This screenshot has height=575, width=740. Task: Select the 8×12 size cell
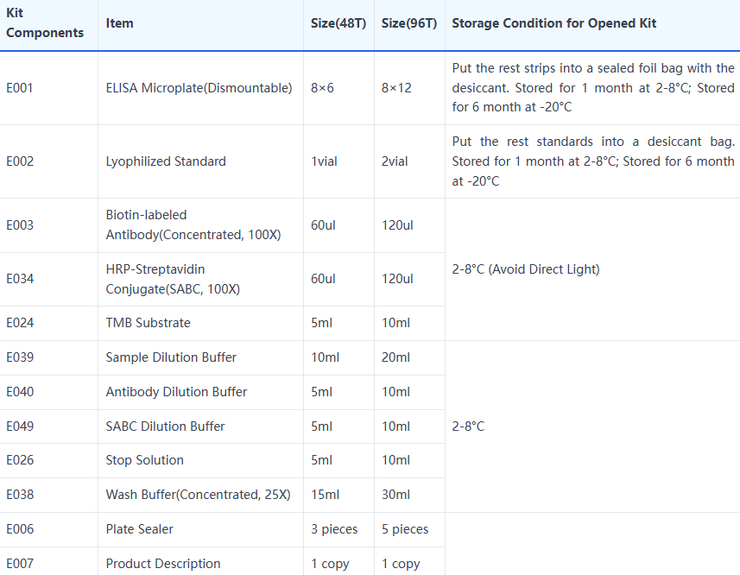[396, 88]
